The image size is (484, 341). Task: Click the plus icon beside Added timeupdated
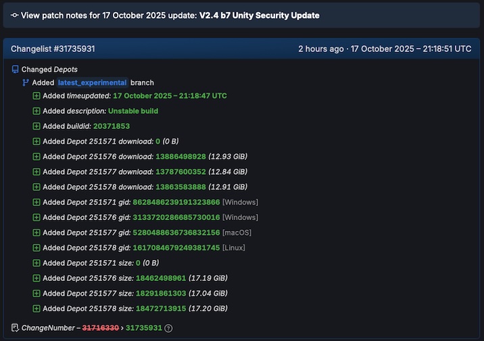tap(37, 96)
